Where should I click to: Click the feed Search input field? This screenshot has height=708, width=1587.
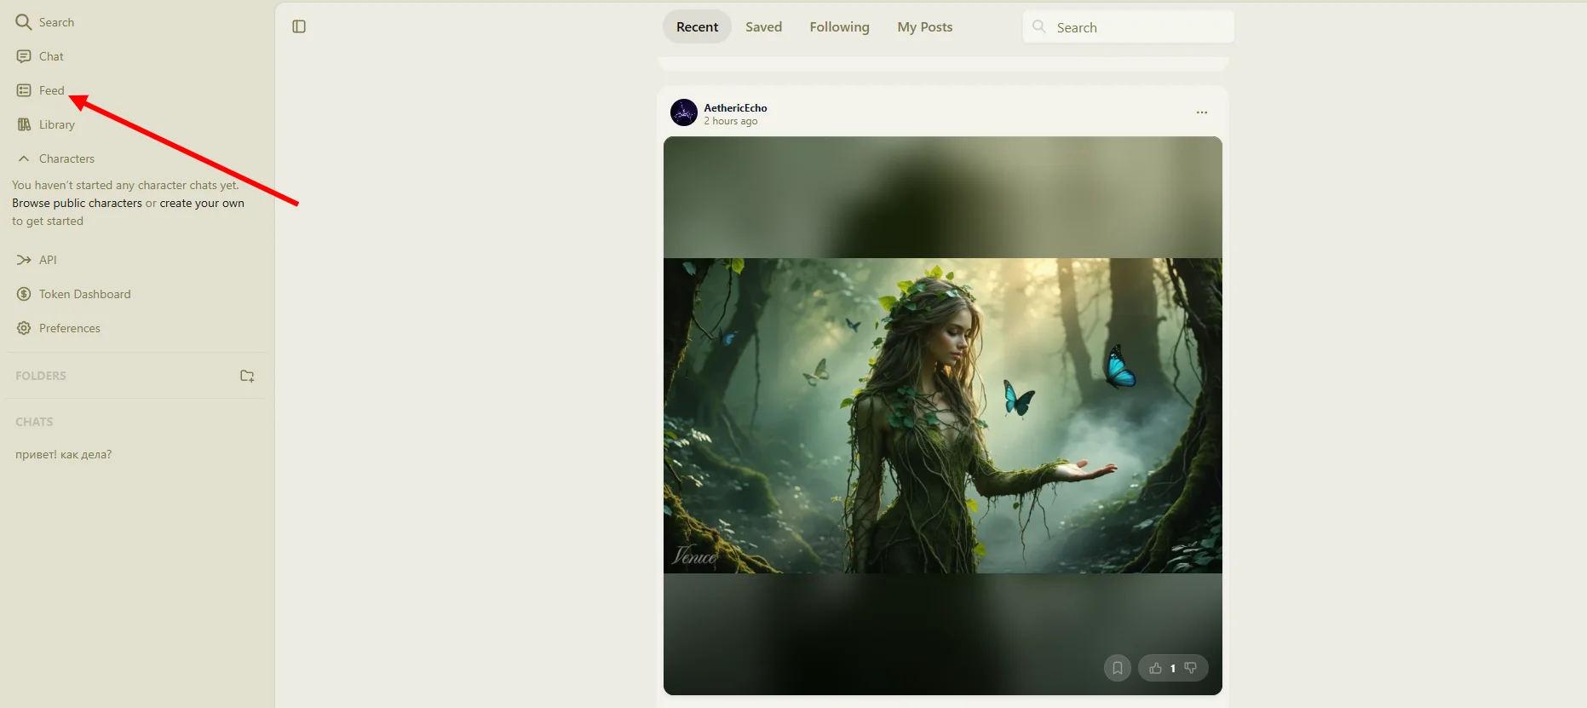point(1129,27)
